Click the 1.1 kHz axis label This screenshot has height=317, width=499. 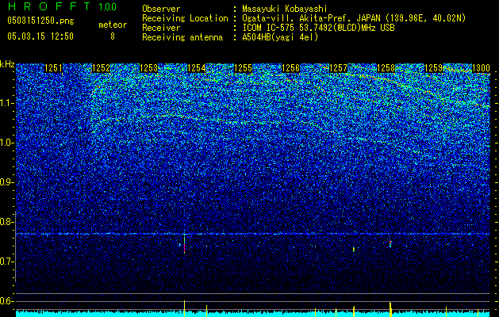pos(7,103)
